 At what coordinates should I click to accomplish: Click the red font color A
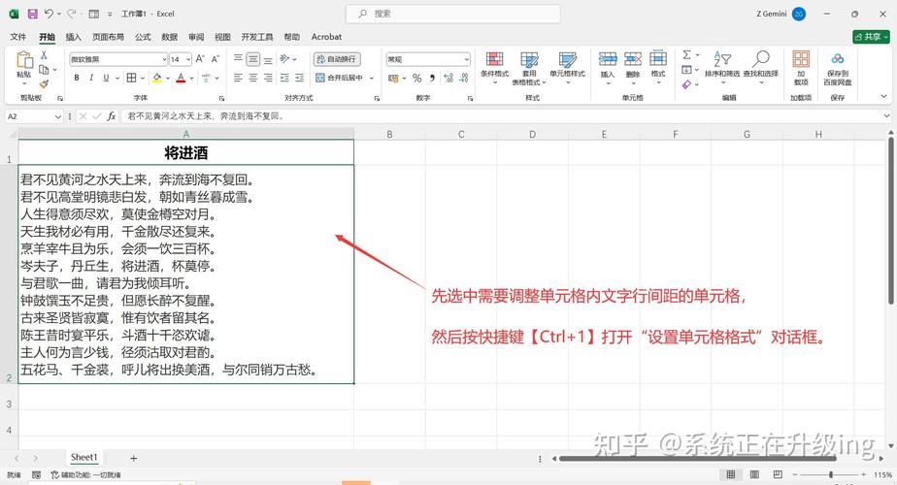click(181, 78)
